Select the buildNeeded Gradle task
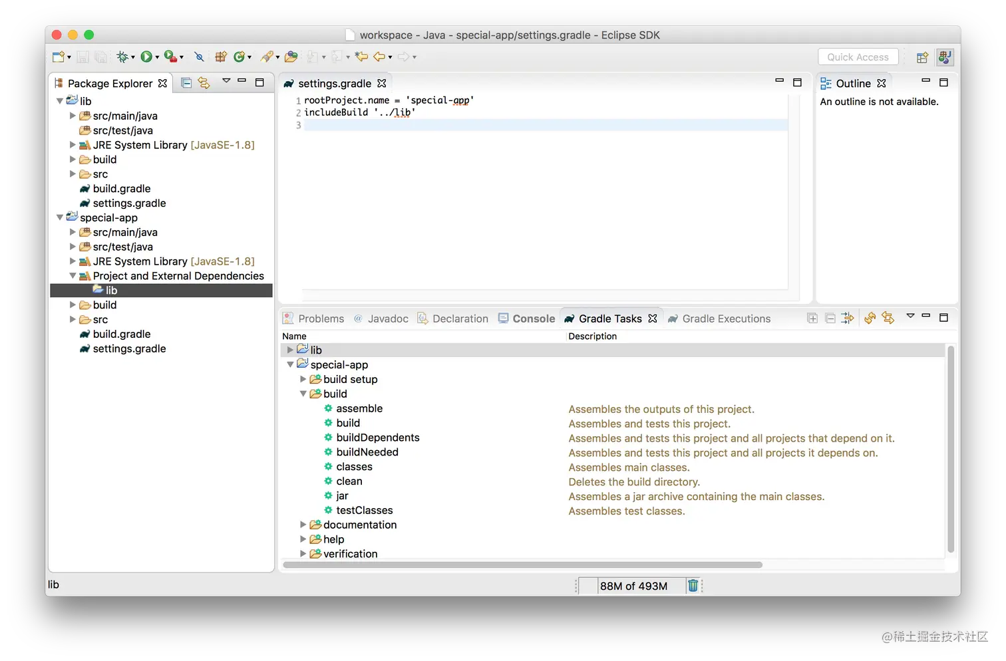 click(x=367, y=452)
